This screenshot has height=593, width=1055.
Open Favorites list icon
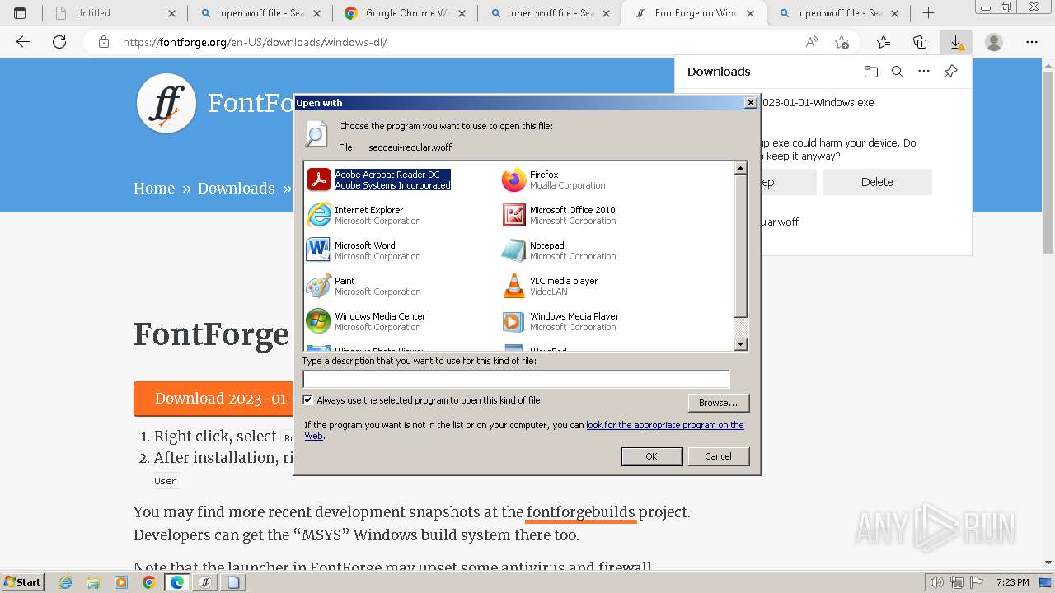884,42
